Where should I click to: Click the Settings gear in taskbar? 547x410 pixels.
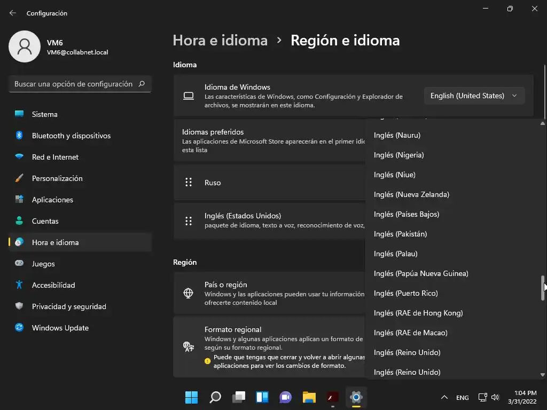[356, 397]
